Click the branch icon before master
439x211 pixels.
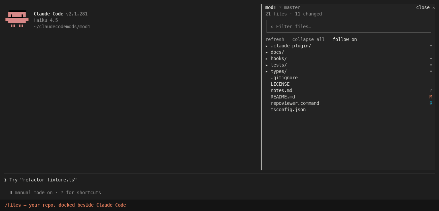pos(280,7)
